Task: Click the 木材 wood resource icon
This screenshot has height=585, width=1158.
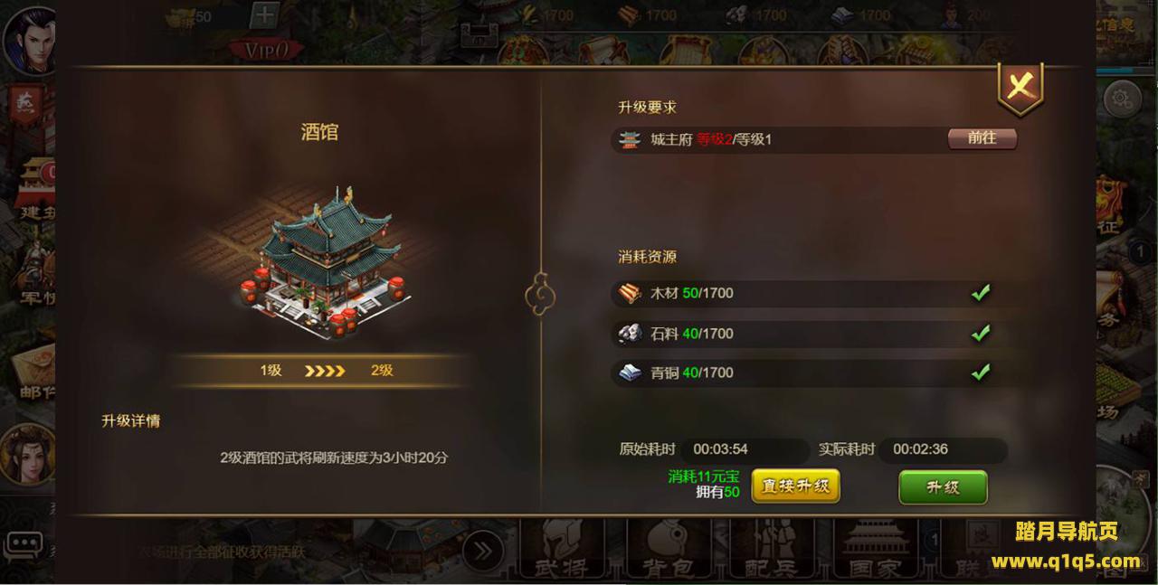Action: [630, 293]
